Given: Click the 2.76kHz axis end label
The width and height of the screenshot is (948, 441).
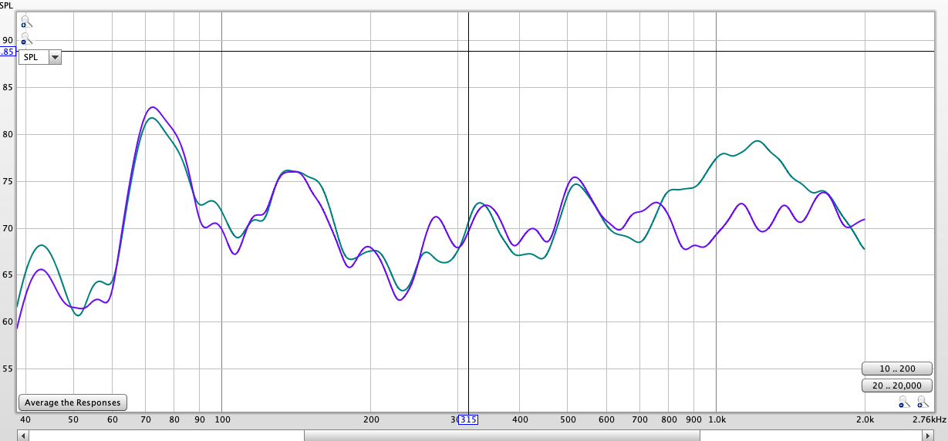Looking at the screenshot, I should coord(931,419).
